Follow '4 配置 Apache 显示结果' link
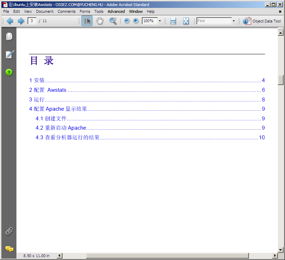Screen dimensions: 285x260 147,109
